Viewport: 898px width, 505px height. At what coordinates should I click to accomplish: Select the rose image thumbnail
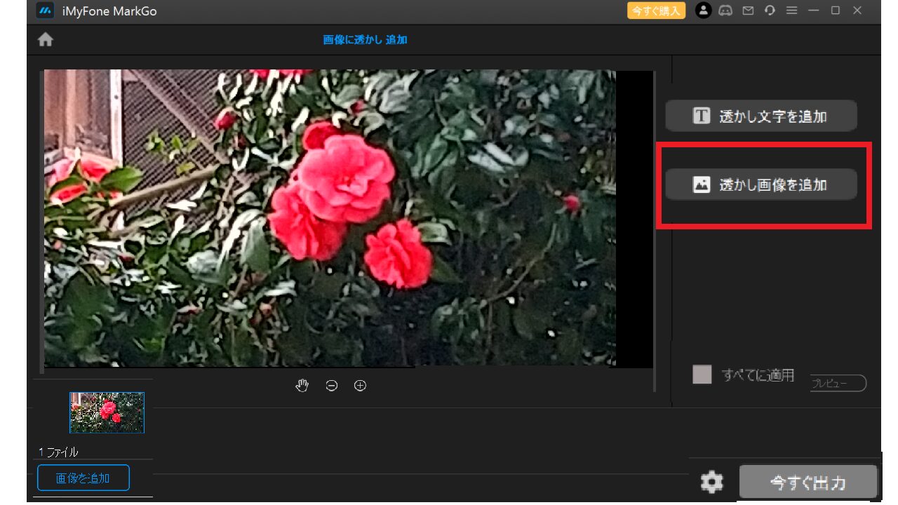click(107, 412)
